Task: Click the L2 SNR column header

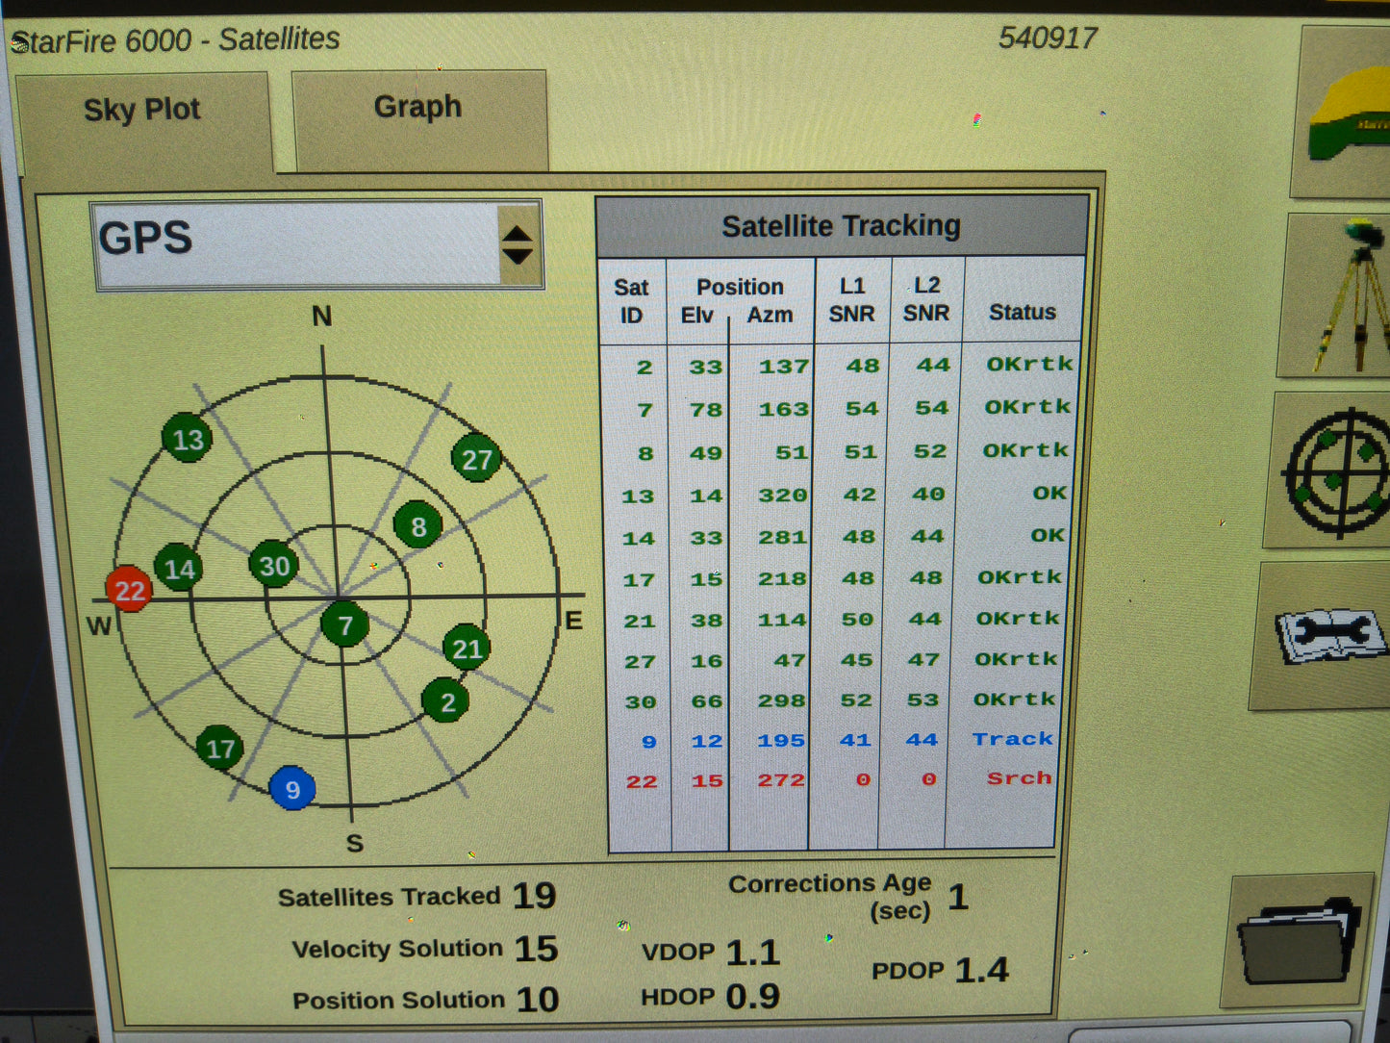Action: pos(926,298)
